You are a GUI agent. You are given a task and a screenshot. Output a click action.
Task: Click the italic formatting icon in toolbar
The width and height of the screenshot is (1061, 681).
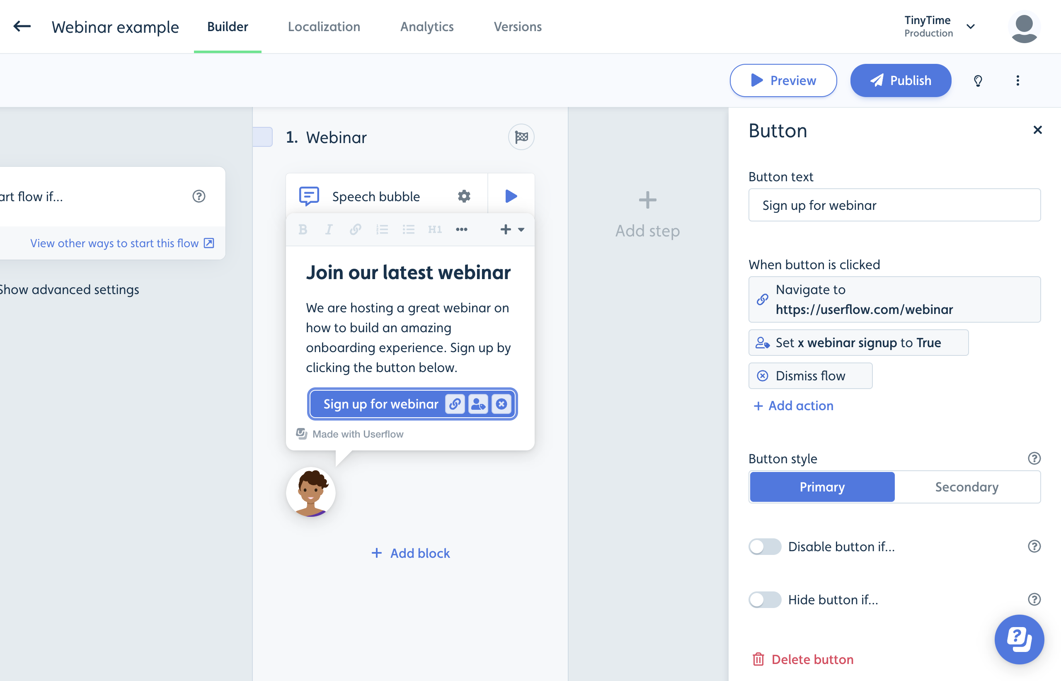[328, 229]
